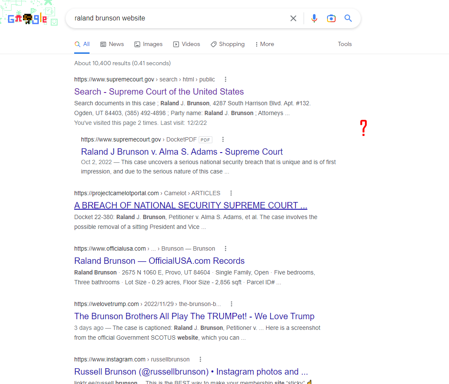Open 'Raland J Brunson v. Alma S. Adams' result

pos(182,152)
